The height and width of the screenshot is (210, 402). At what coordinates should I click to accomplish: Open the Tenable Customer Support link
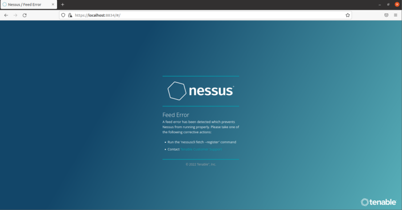201,150
